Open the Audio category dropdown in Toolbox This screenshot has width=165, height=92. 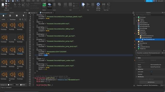[x=5, y=19]
